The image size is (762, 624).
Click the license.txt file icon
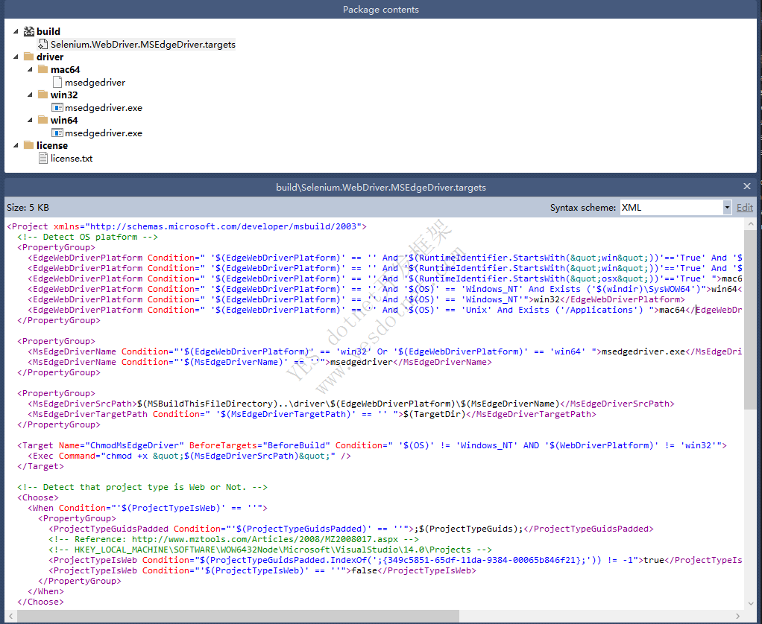click(42, 158)
